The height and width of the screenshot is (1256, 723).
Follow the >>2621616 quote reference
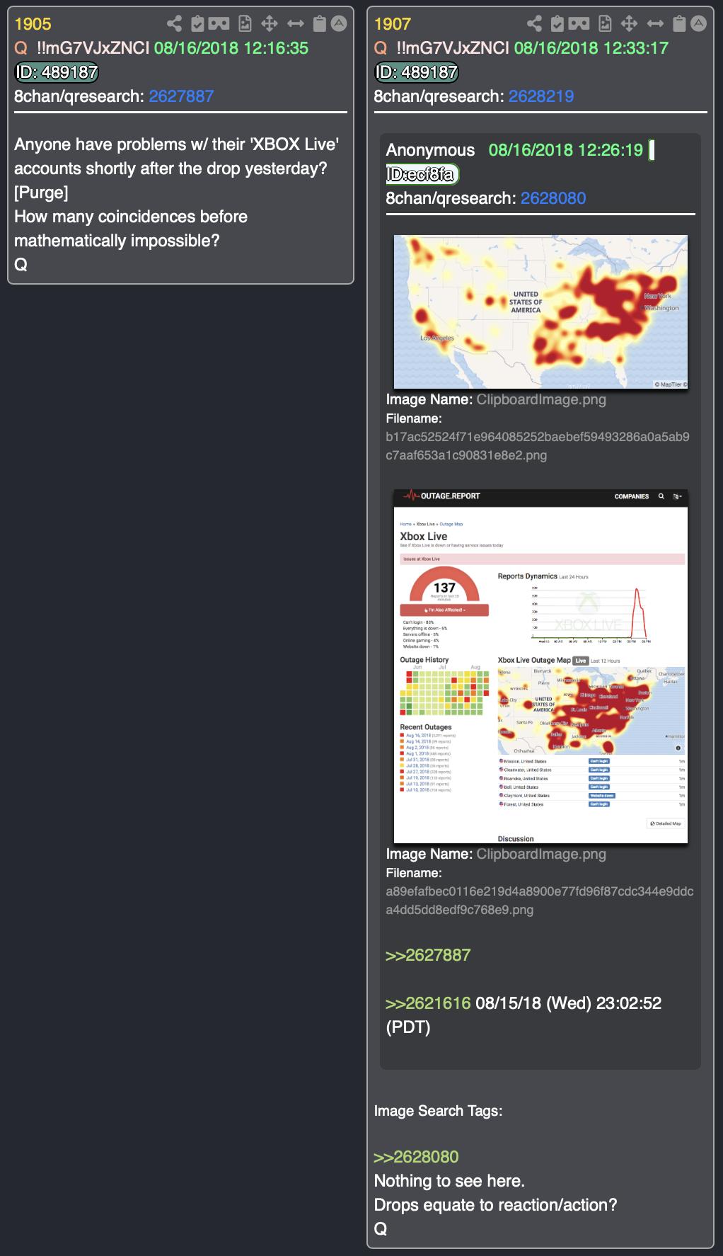click(x=428, y=1003)
